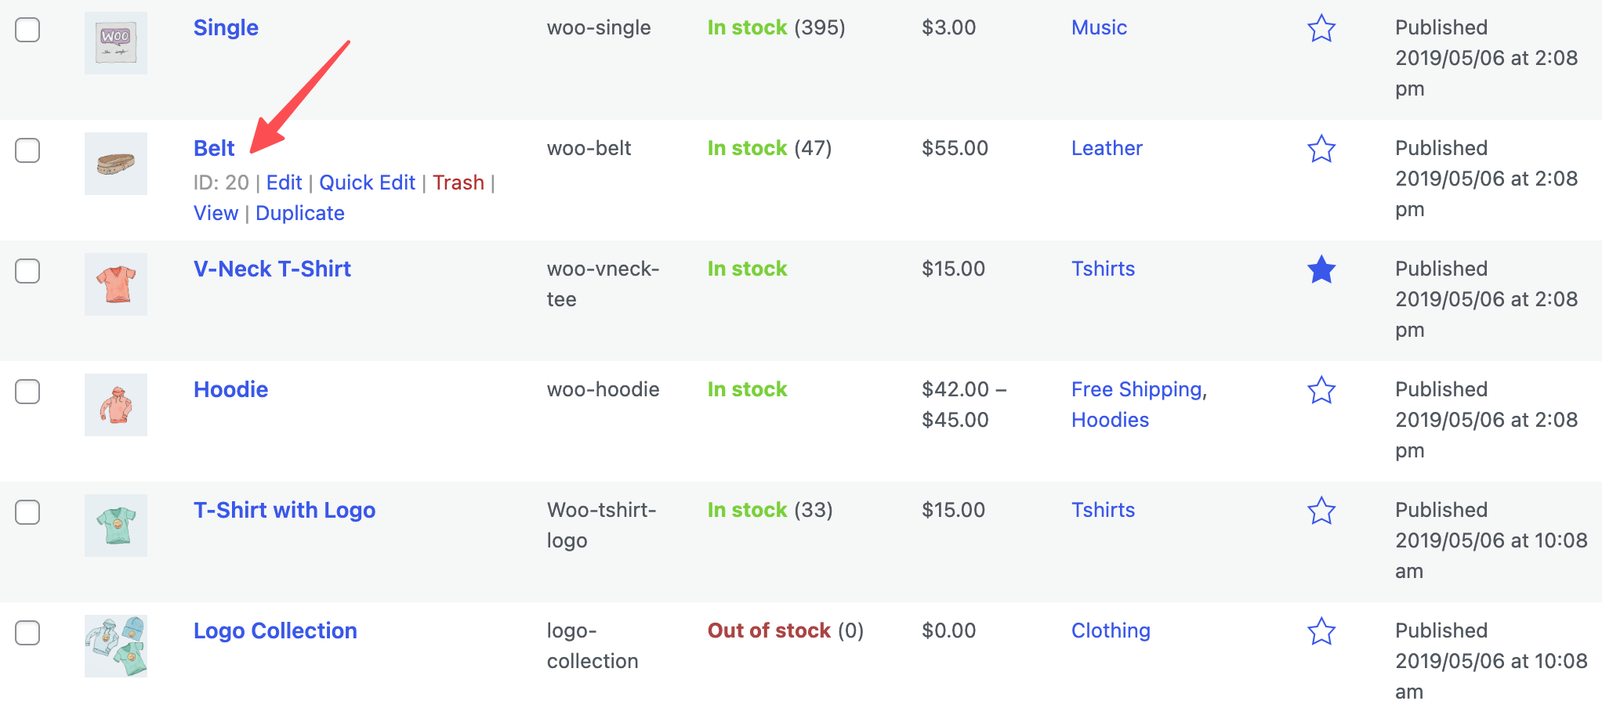The height and width of the screenshot is (719, 1602).
Task: Toggle the featured star for Belt
Action: tap(1321, 149)
